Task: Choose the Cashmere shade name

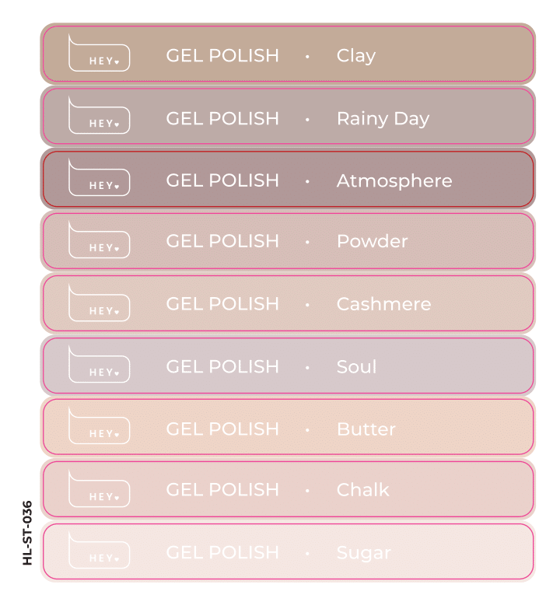Action: 383,304
